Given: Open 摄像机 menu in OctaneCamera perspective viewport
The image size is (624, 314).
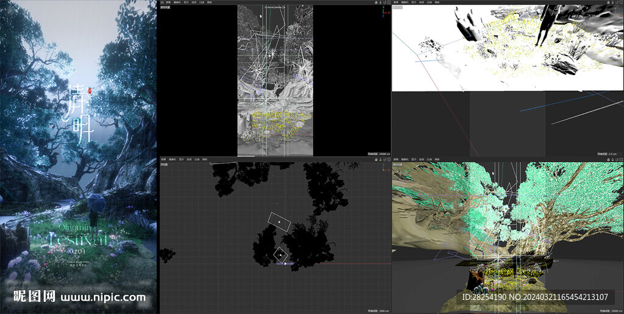Looking at the screenshot, I should 177,2.
